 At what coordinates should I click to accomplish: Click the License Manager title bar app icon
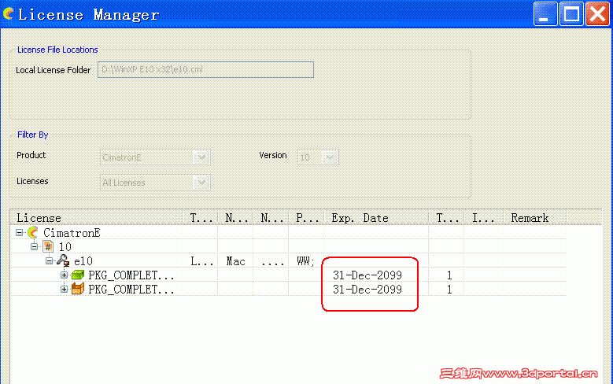(x=8, y=13)
